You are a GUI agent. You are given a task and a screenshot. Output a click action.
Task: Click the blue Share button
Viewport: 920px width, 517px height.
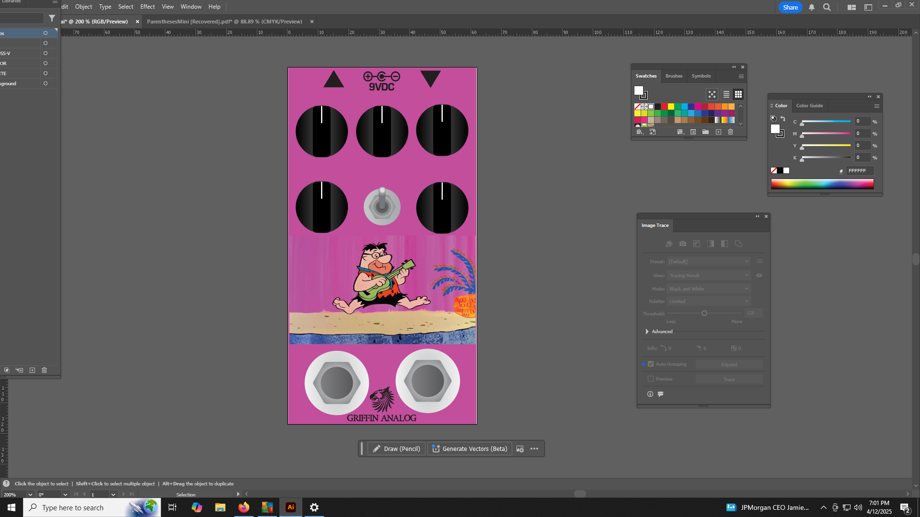click(790, 7)
